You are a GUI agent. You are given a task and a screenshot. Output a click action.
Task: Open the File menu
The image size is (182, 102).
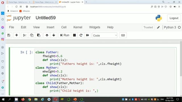pyautogui.click(x=11, y=27)
